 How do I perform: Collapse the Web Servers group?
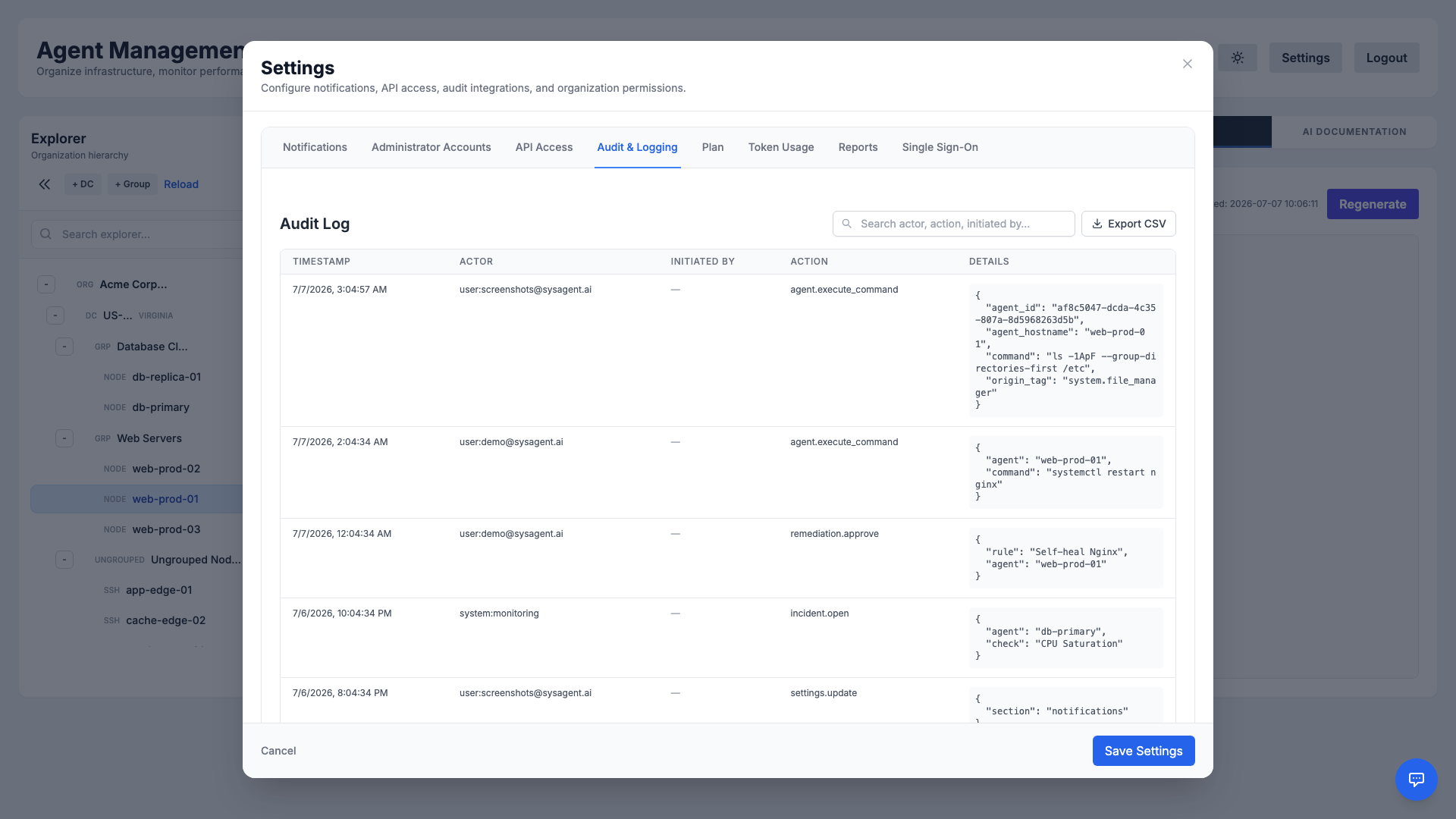[64, 438]
